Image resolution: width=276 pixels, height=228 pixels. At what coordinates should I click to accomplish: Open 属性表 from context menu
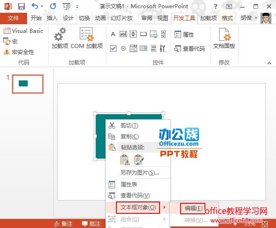pyautogui.click(x=138, y=185)
